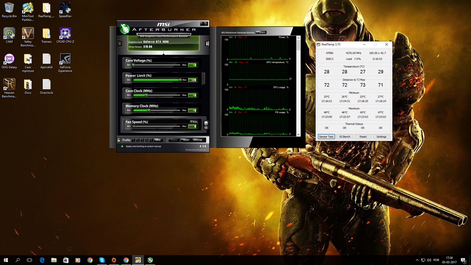Toggle Auto fan speed in Afterburner
The width and height of the screenshot is (471, 265).
pyautogui.click(x=194, y=121)
